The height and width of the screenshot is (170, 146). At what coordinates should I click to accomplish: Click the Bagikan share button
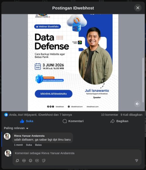point(119,121)
